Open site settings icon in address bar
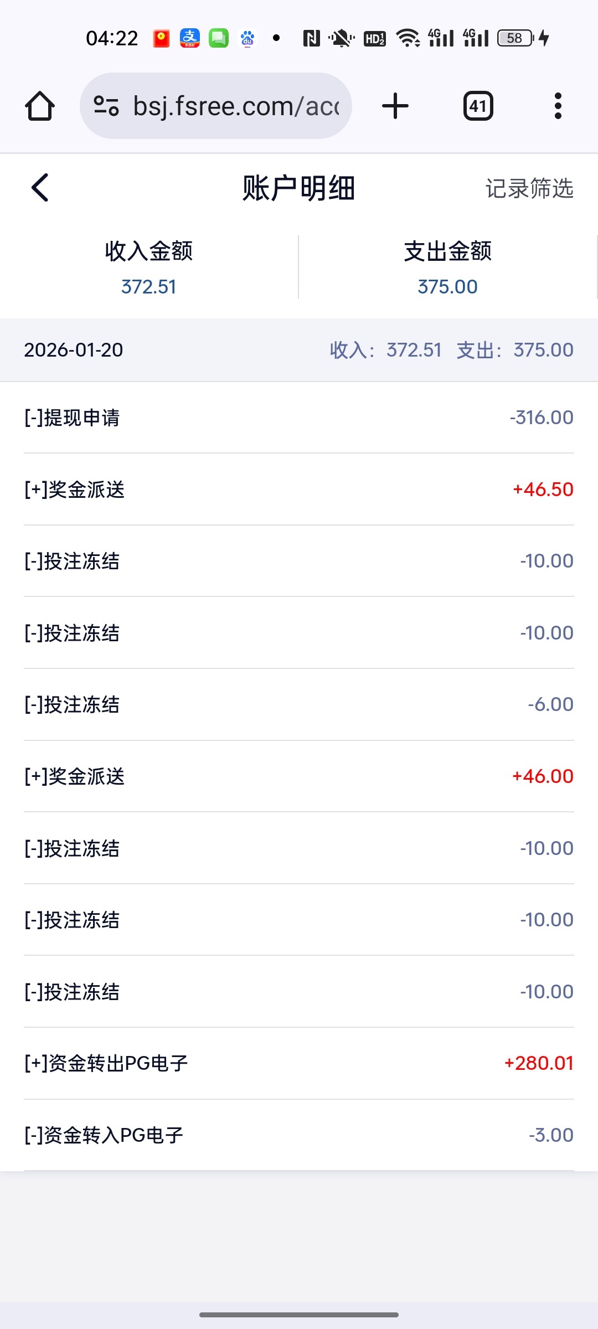The width and height of the screenshot is (598, 1329). [106, 106]
